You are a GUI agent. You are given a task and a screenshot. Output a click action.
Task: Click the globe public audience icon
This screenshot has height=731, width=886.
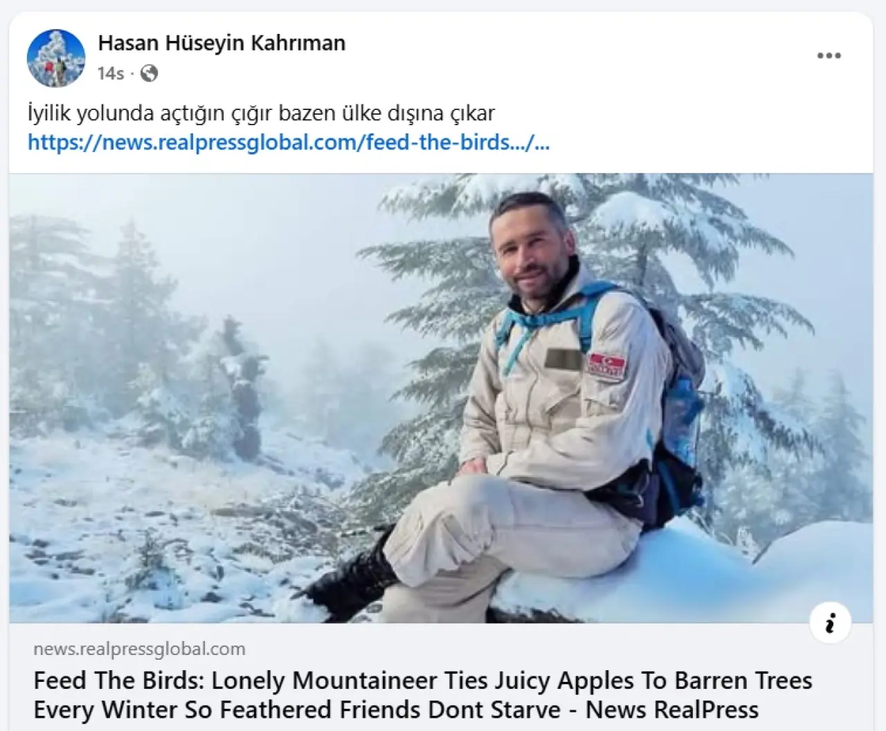149,73
